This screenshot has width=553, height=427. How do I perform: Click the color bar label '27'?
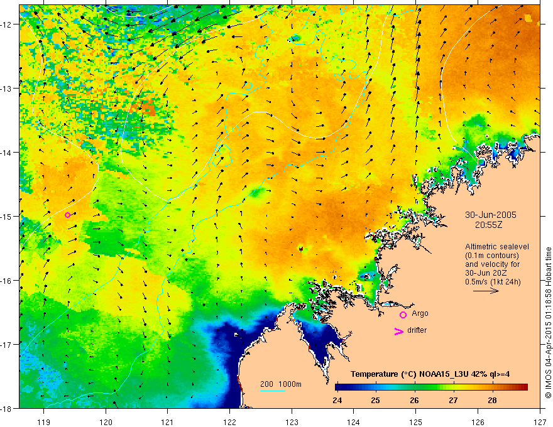pyautogui.click(x=453, y=400)
